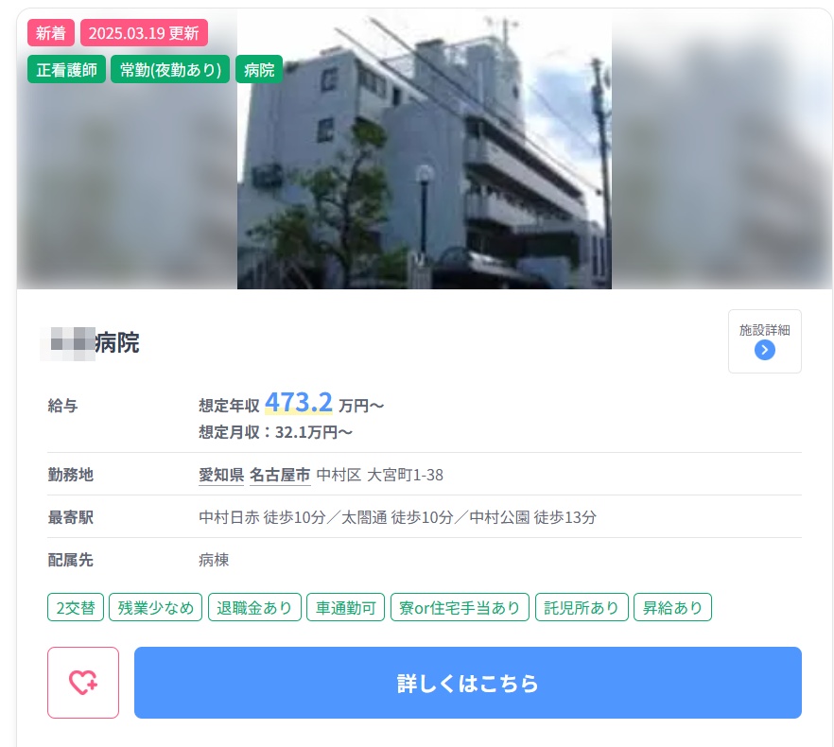Select the green 病院 tag
Screen dimensions: 834x747
pos(259,70)
